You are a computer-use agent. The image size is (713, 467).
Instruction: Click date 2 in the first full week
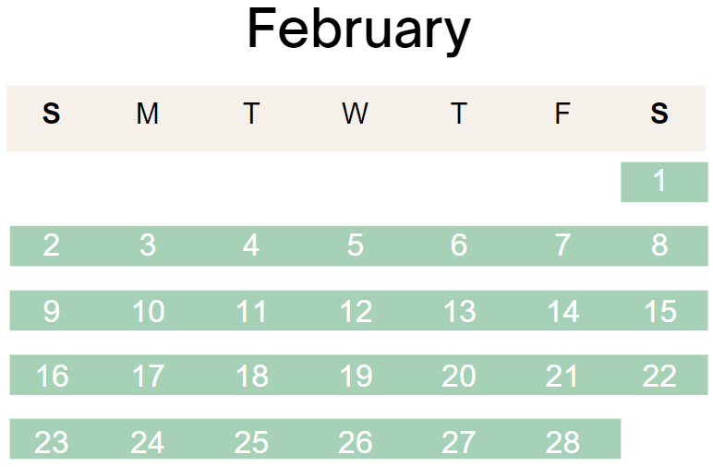pos(52,245)
